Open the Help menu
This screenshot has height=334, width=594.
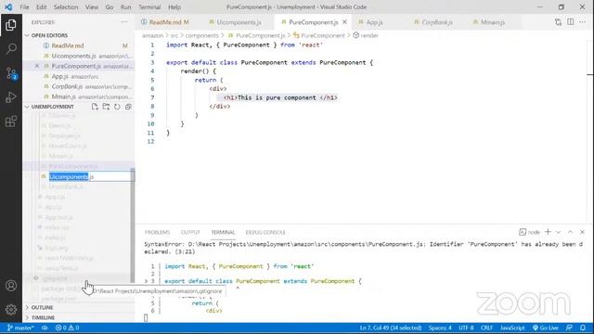coord(174,7)
